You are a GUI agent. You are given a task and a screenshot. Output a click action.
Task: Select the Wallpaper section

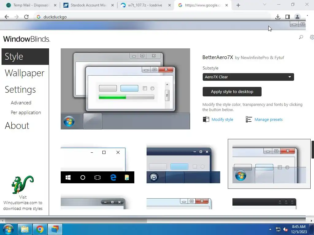pyautogui.click(x=25, y=73)
